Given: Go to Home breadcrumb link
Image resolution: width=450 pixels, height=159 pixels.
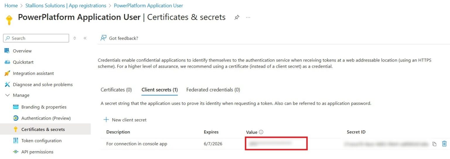Looking at the screenshot, I should coord(11,6).
